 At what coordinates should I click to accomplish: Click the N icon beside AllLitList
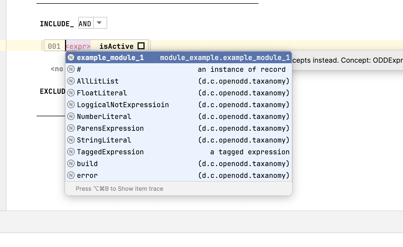71,81
